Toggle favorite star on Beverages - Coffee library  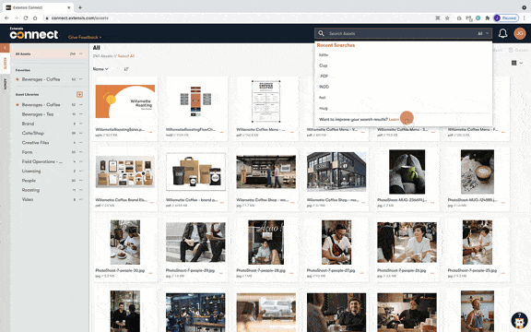click(18, 105)
